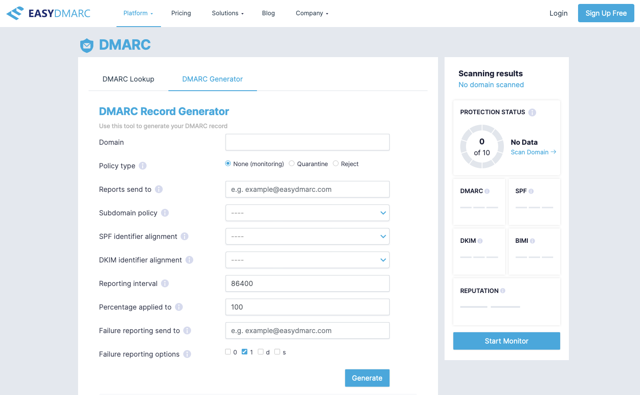Open the Company navigation dropdown

[311, 13]
